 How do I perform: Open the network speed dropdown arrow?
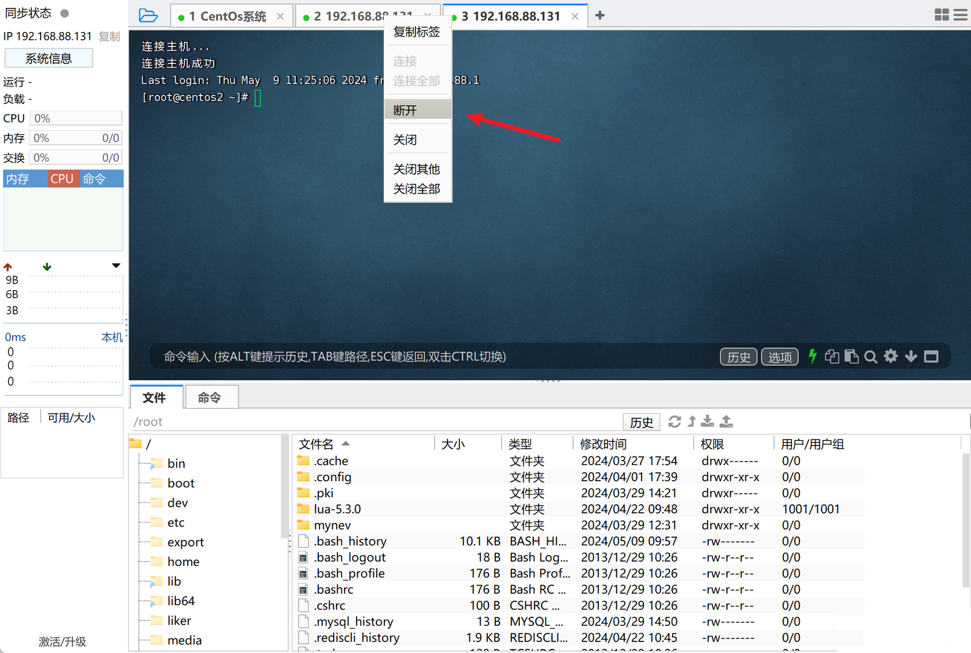point(116,265)
